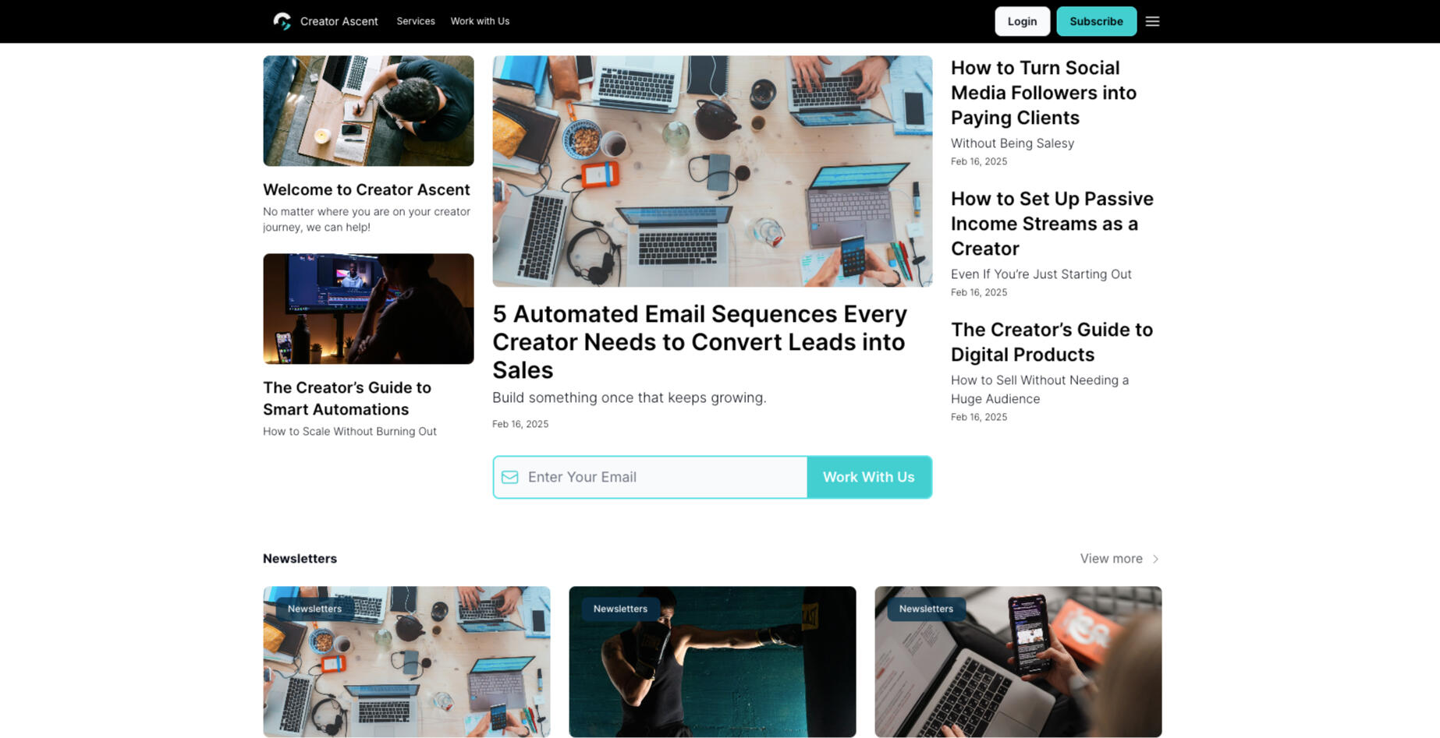Open The Creator's Guide to Digital Products

click(x=1052, y=342)
